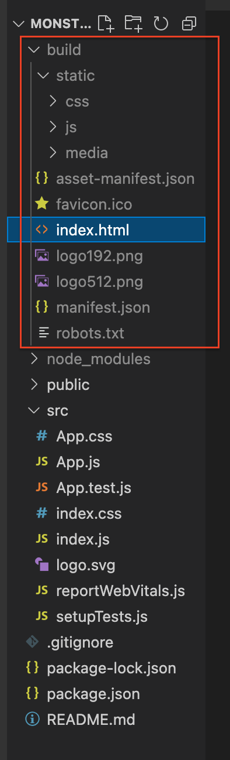Image resolution: width=230 pixels, height=760 pixels.
Task: Select the static folder label
Action: (75, 76)
